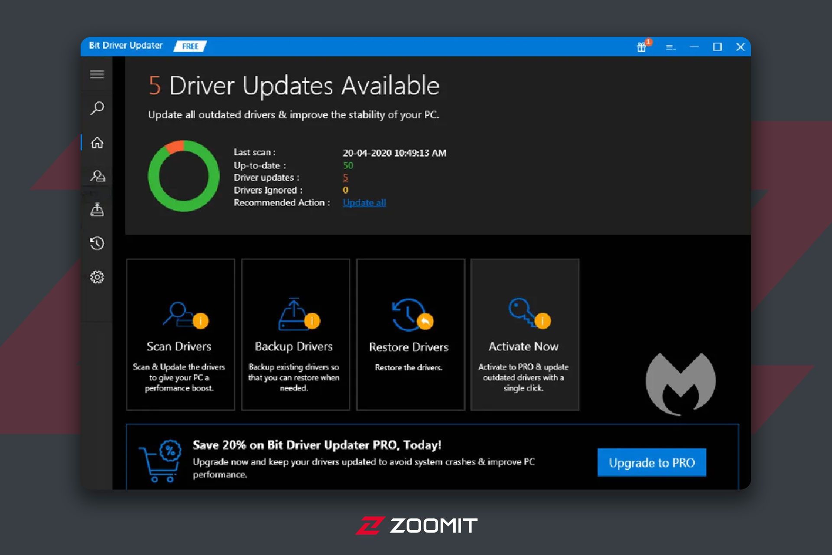Screen dimensions: 832x555
Task: Click the Upgrade to PRO button
Action: click(x=652, y=463)
